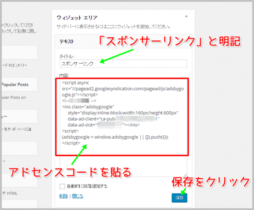The width and height of the screenshot is (254, 210).
Task: Click the 'ular Posts on' description text
Action: (13, 97)
